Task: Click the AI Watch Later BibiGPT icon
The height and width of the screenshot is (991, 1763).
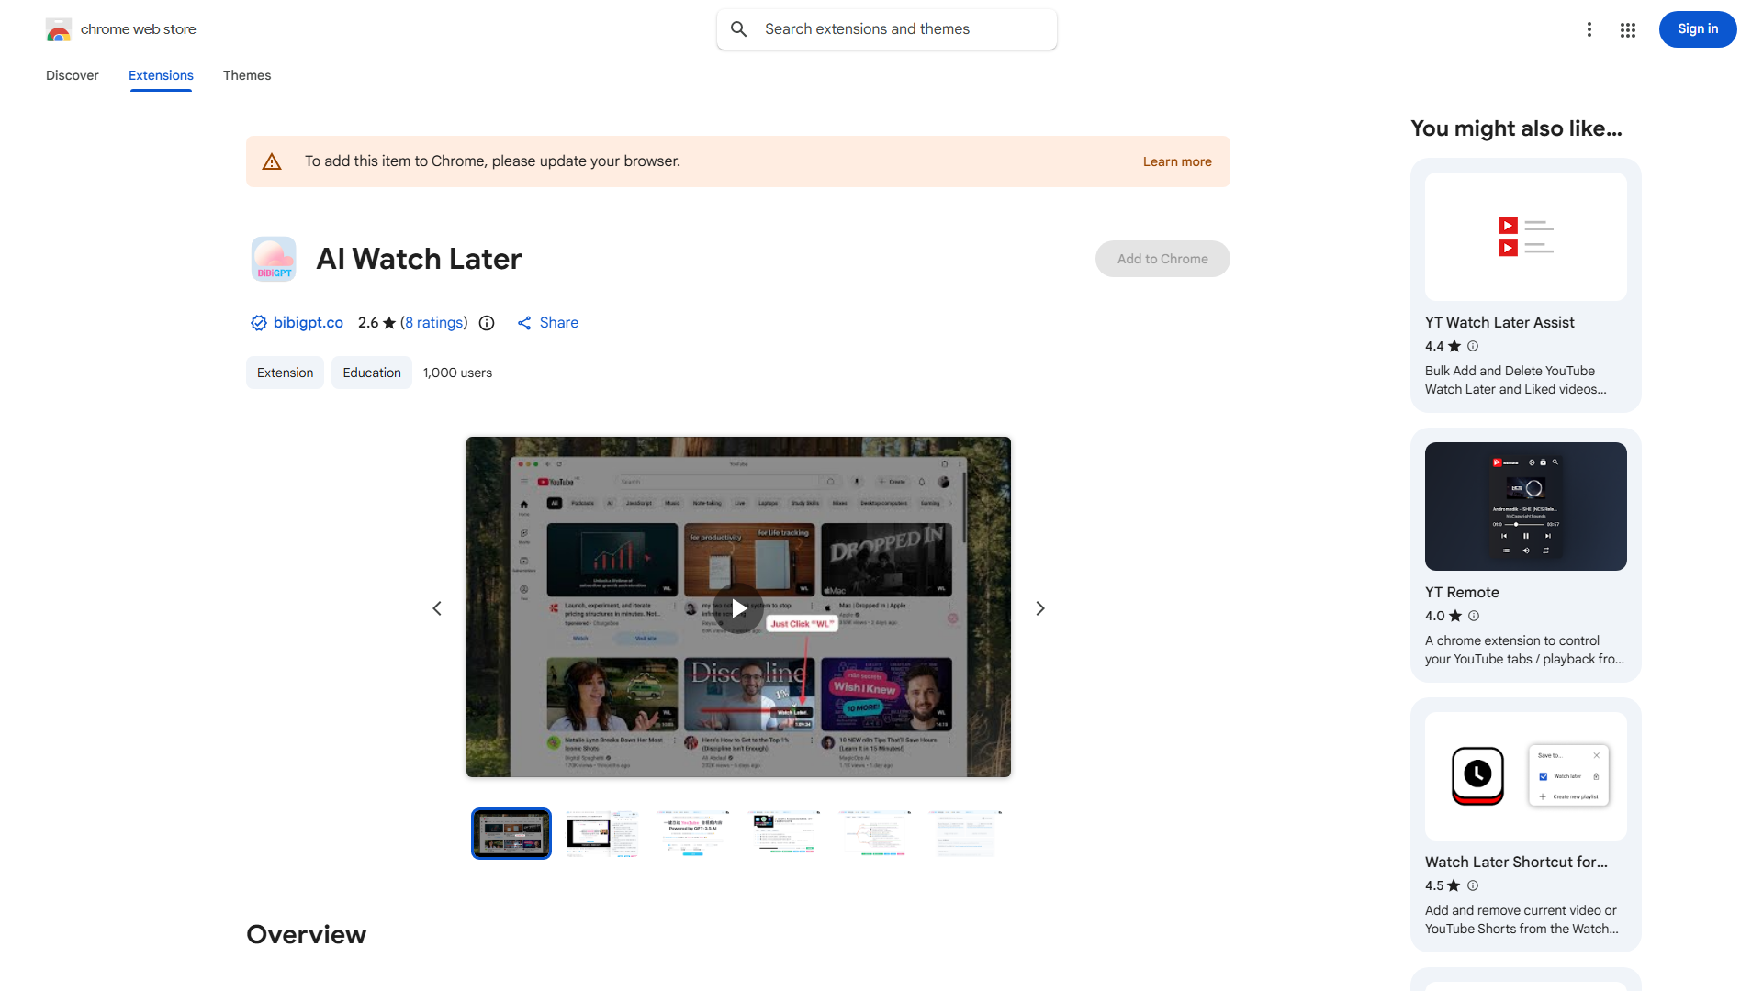Action: [274, 259]
